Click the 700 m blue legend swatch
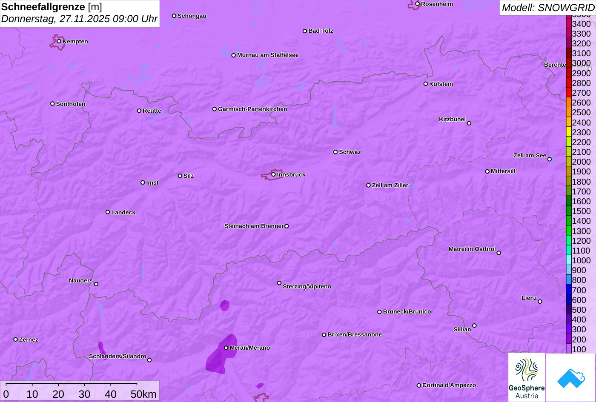Viewport: 596px width, 402px height. point(569,290)
